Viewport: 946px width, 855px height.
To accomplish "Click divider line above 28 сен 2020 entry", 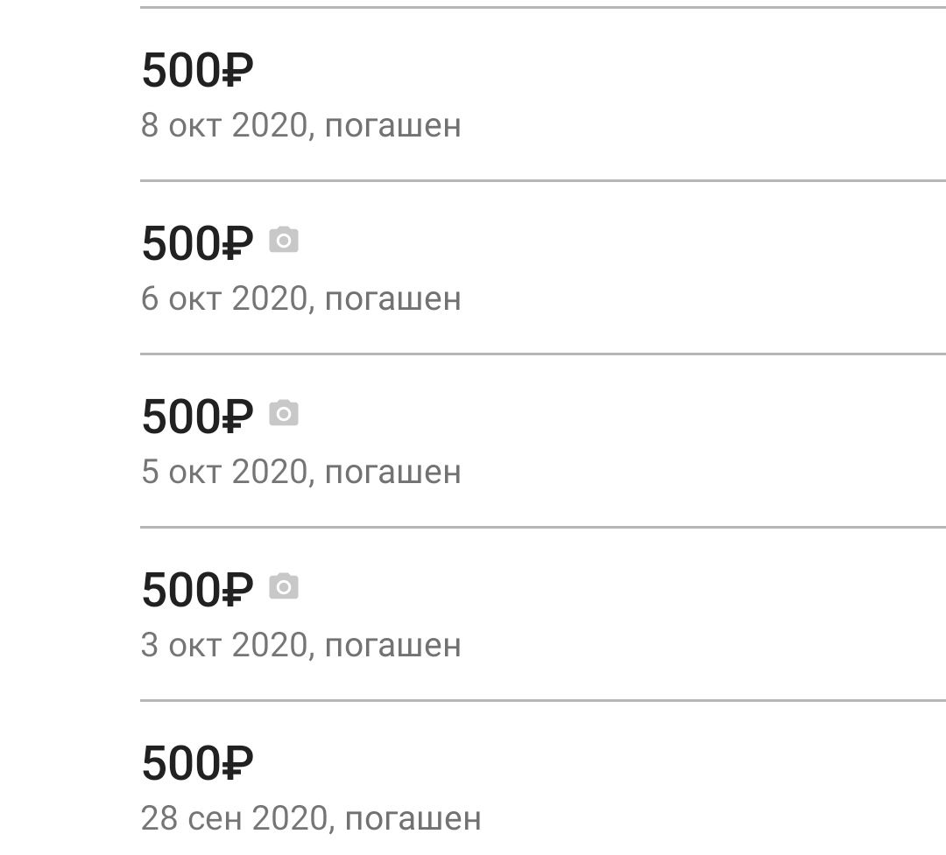I will (x=543, y=701).
